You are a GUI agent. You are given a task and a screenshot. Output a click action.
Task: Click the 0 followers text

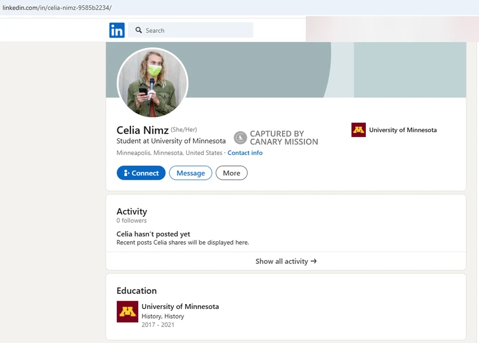(x=131, y=220)
